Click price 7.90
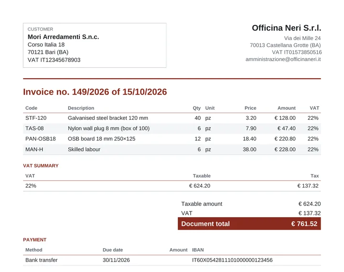344x272 pixels. pyautogui.click(x=251, y=128)
